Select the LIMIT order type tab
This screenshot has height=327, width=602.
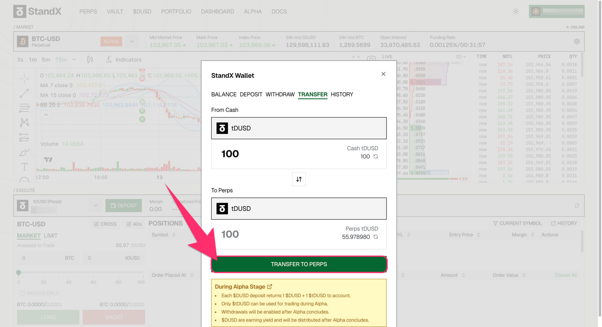tap(50, 235)
